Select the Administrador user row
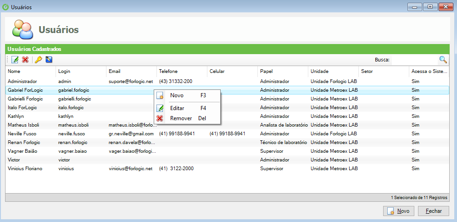The image size is (457, 222). click(227, 81)
